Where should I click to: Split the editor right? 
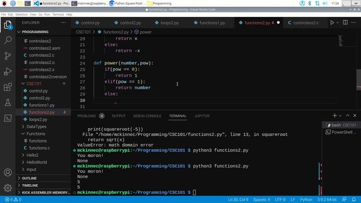pos(345,23)
